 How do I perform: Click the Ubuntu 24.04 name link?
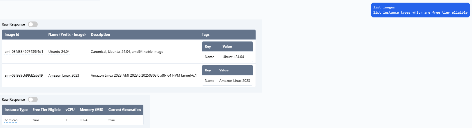59,52
